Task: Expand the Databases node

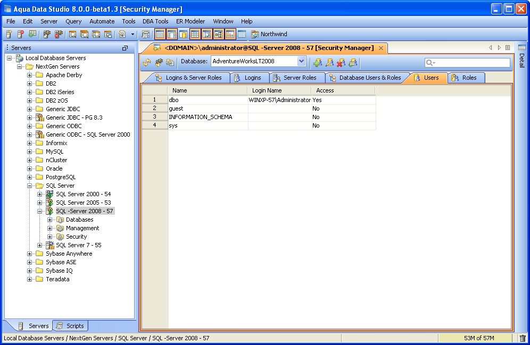Action: (x=49, y=220)
